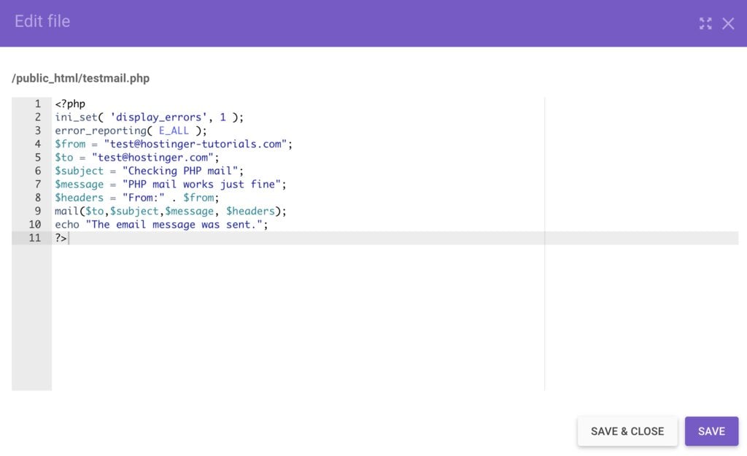Place cursor after ?> on line 11
Screen dimensions: 747x456
click(68, 238)
